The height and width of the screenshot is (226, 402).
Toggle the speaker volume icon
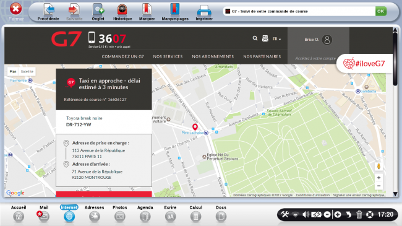click(306, 214)
